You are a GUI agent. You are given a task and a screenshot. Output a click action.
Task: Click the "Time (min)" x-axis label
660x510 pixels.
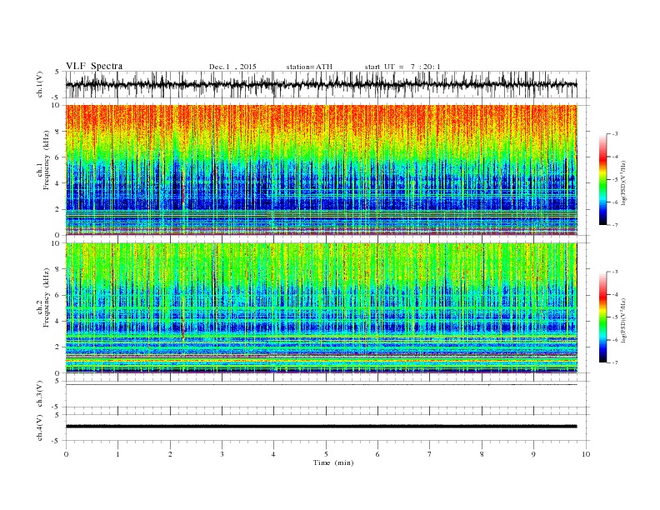(x=333, y=462)
